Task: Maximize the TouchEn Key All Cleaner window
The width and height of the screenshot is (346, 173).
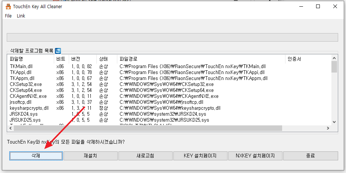Action: [x=318, y=7]
